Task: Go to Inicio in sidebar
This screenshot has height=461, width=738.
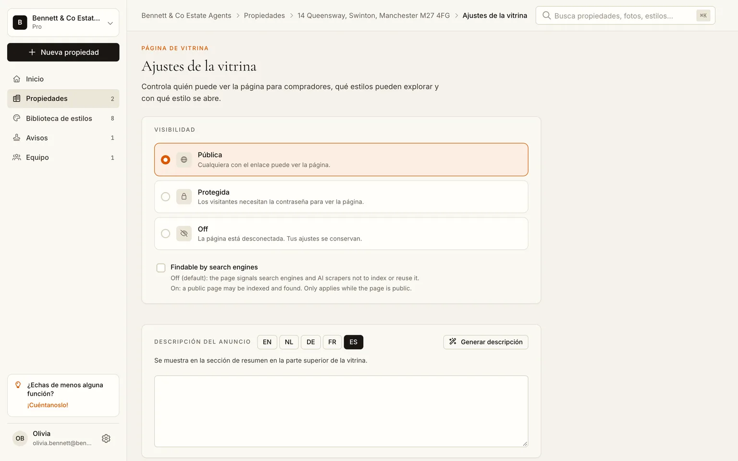Action: point(63,79)
